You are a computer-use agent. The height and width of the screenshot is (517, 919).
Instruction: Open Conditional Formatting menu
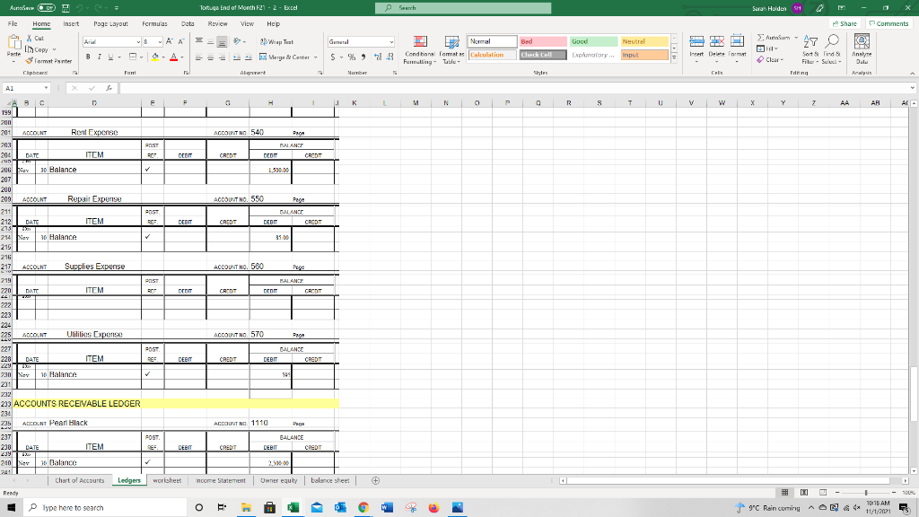tap(420, 50)
